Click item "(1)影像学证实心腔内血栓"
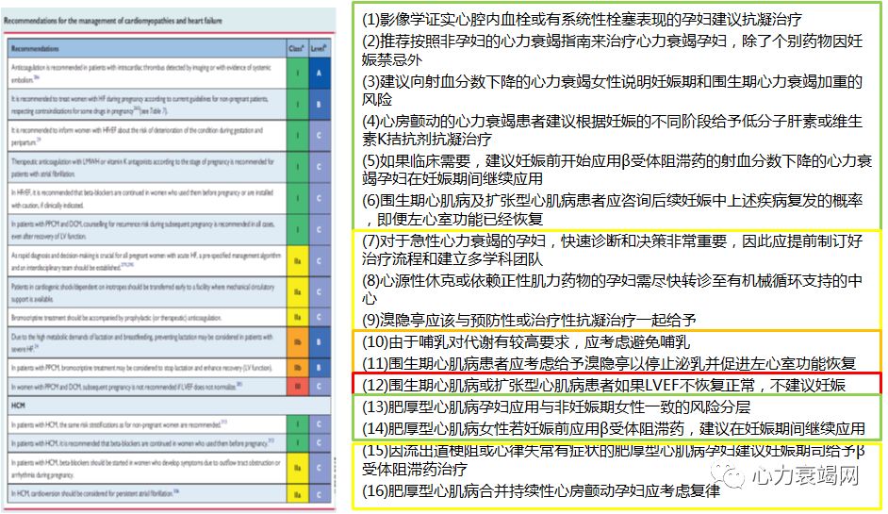 [582, 20]
